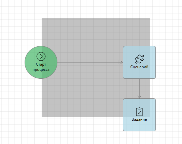Image resolution: width=182 pixels, height=144 pixels.
Task: Click the start point of the connector at the green circle
Action: point(58,62)
